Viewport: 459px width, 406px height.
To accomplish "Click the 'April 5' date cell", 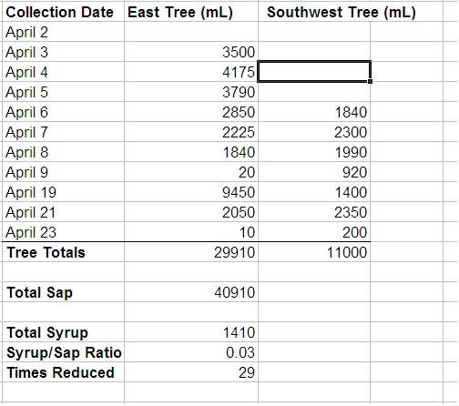I will point(63,92).
